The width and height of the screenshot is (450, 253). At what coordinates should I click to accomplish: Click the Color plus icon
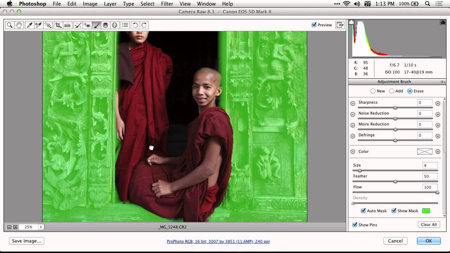(x=438, y=152)
